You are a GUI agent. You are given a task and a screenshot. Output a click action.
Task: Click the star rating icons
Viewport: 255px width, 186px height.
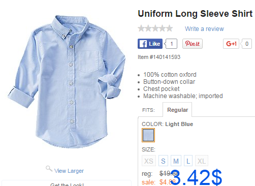(155, 28)
